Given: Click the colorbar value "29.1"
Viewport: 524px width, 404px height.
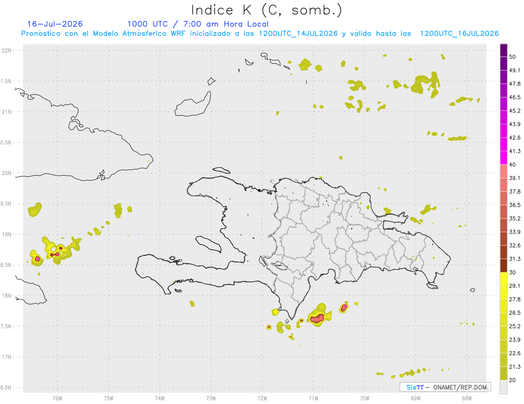Looking at the screenshot, I should [x=515, y=286].
